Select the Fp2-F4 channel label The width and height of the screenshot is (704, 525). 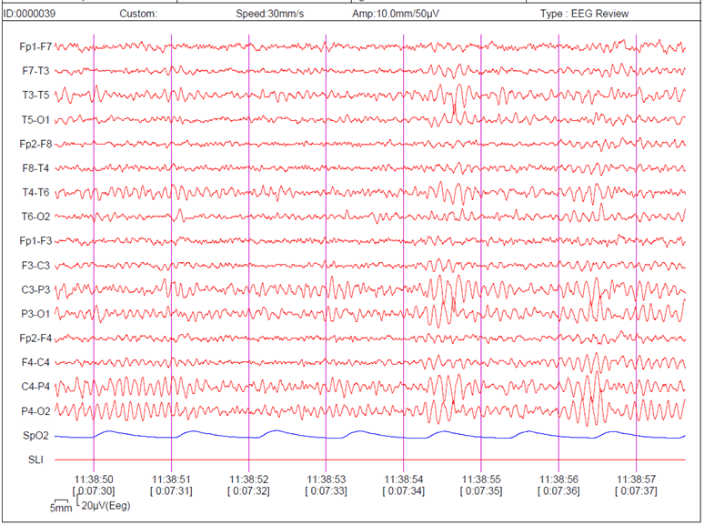35,338
